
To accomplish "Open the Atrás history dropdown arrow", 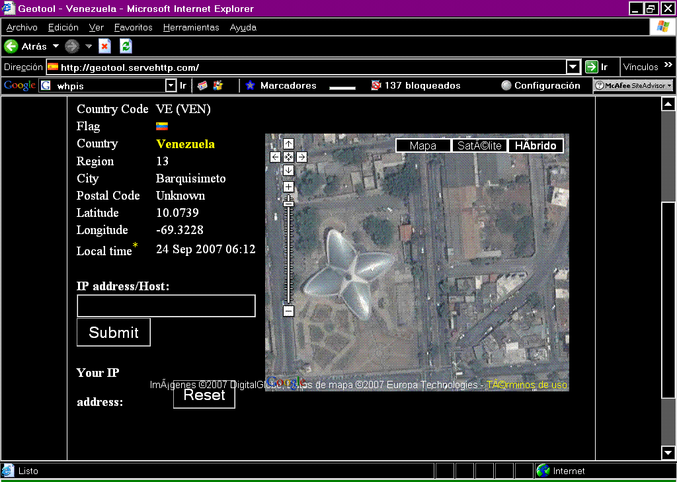I will point(56,46).
